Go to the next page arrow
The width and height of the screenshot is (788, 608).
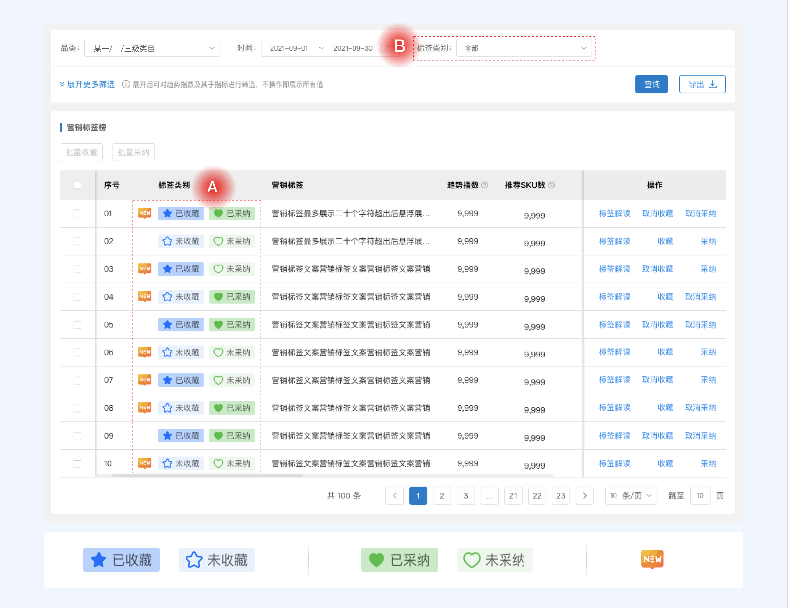pos(585,495)
